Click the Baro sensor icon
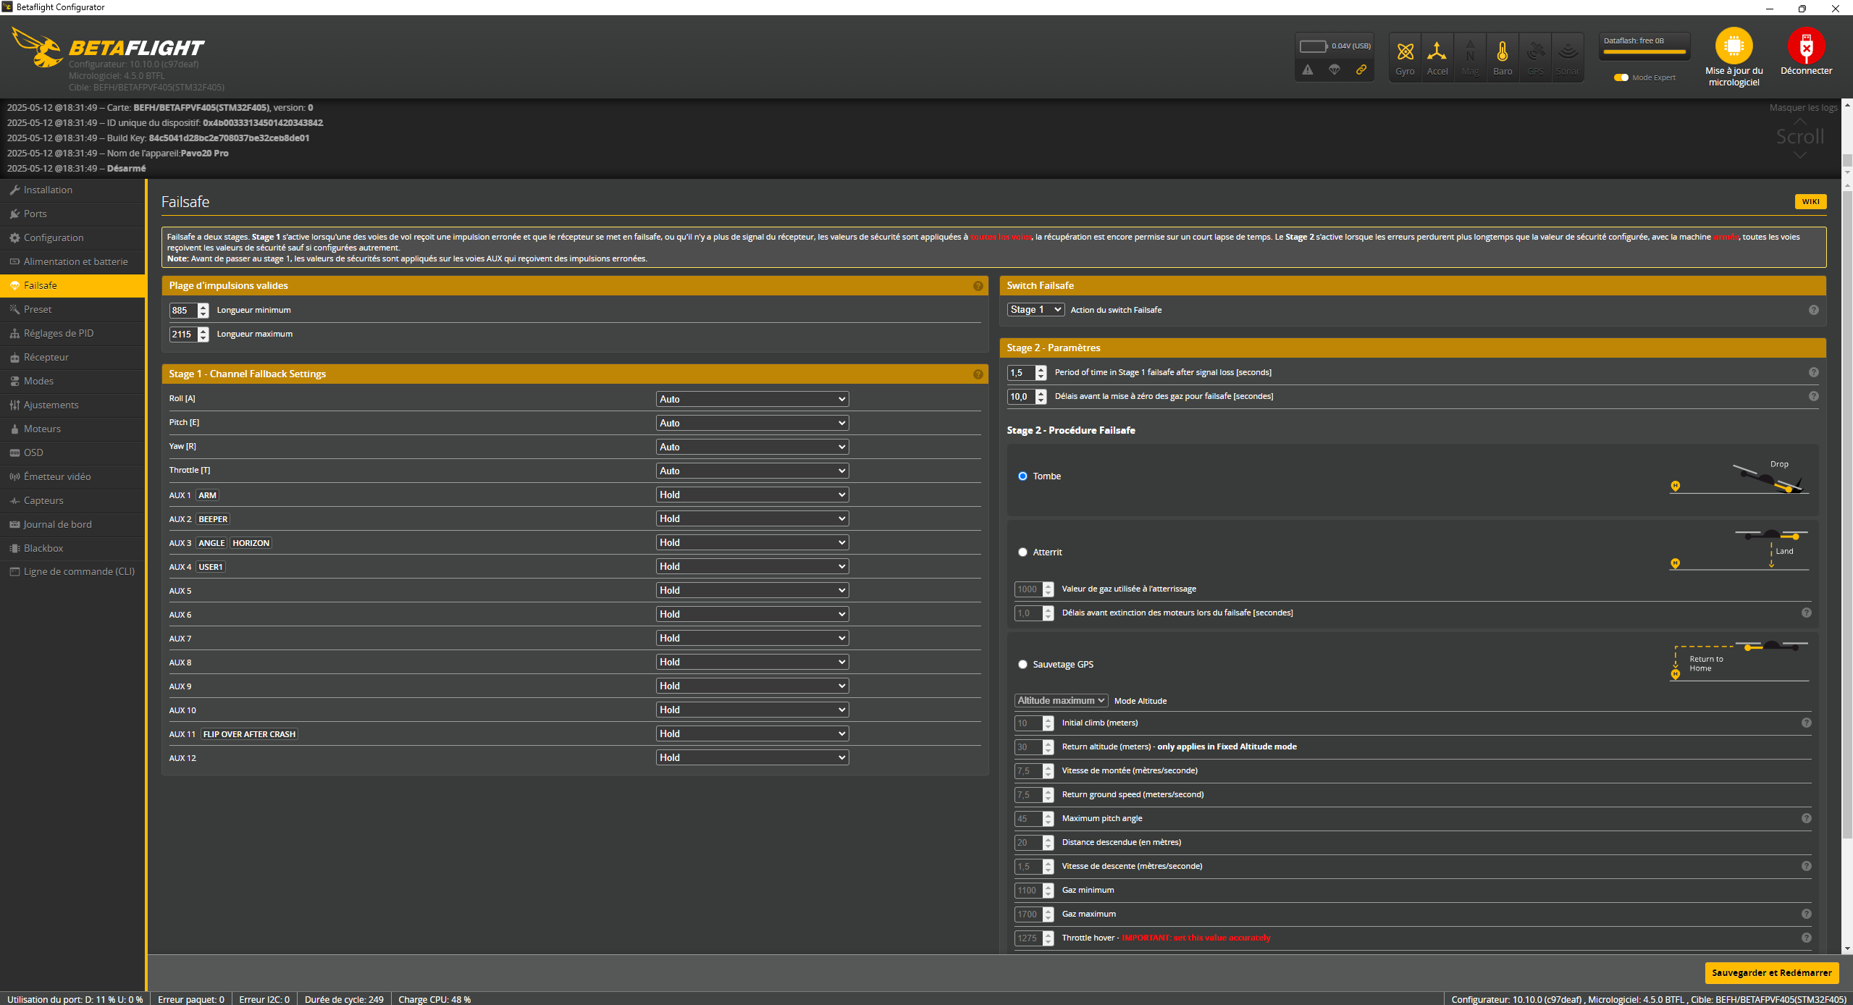Viewport: 1853px width, 1005px height. [x=1503, y=52]
